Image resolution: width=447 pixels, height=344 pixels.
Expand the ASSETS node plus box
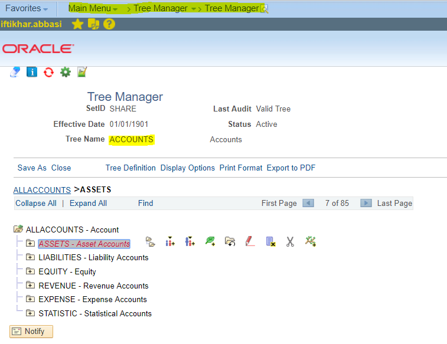(x=30, y=243)
